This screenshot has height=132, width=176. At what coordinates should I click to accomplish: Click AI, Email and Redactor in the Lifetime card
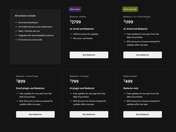[82, 29]
